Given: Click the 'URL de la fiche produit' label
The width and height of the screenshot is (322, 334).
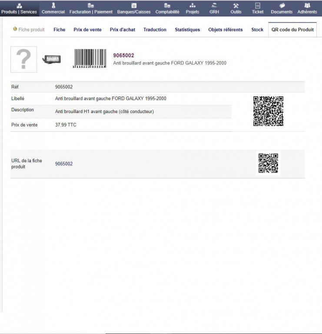Looking at the screenshot, I should point(27,164).
